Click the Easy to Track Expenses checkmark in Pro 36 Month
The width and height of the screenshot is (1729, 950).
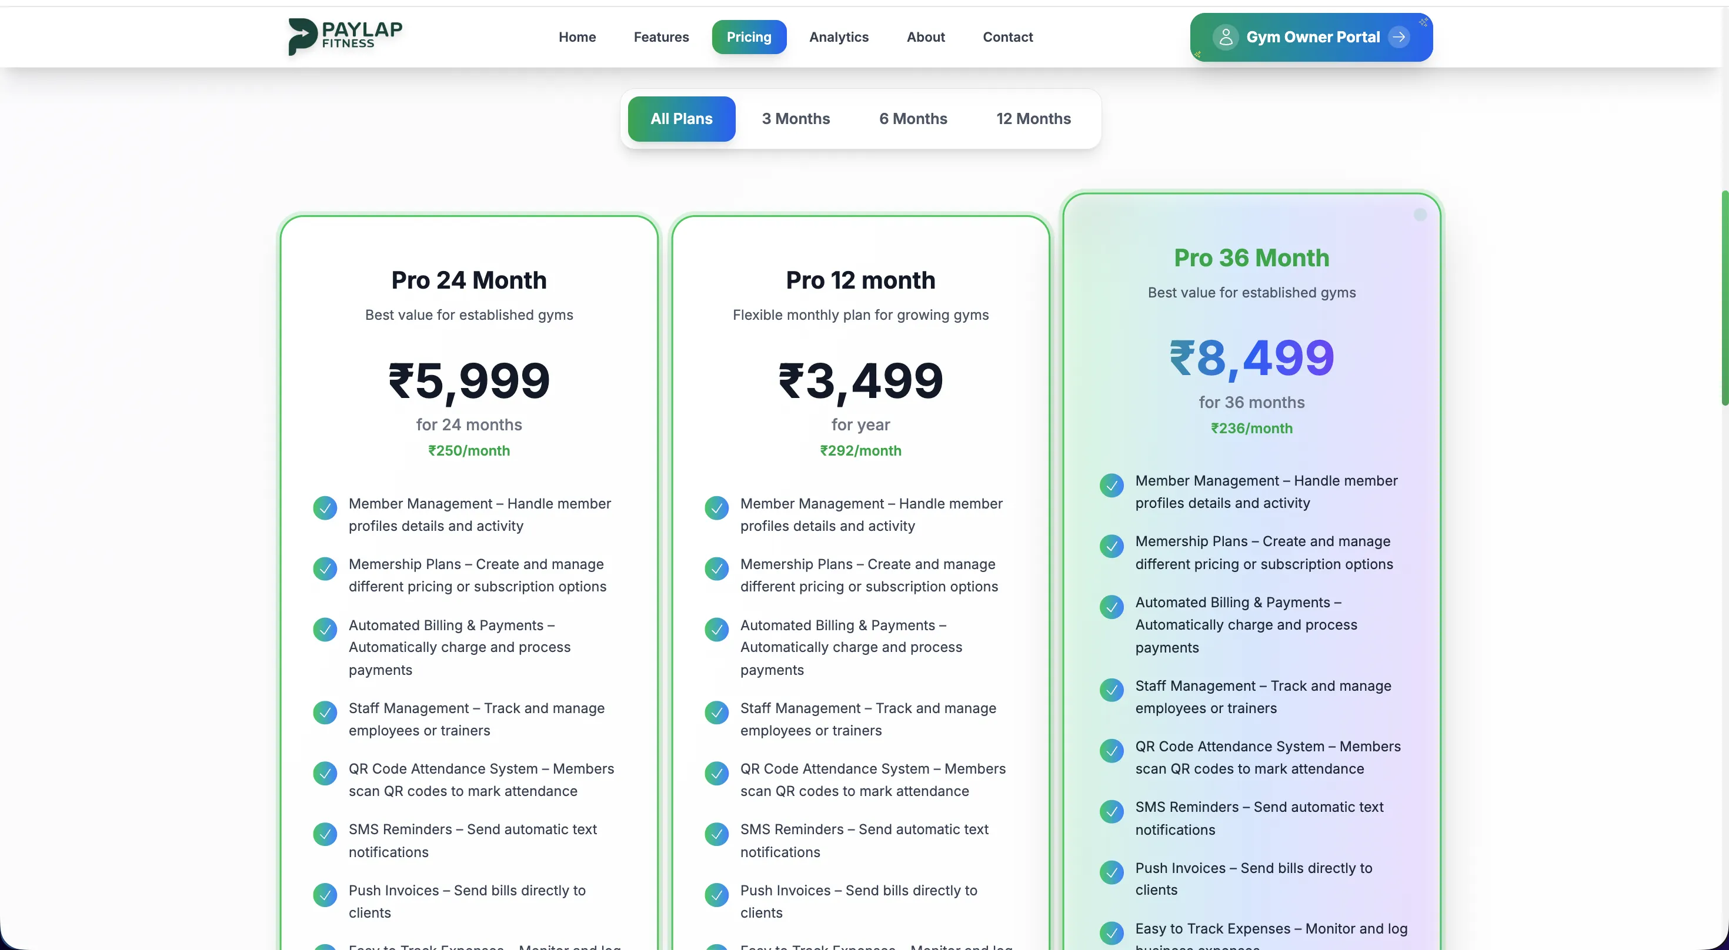(x=1111, y=932)
